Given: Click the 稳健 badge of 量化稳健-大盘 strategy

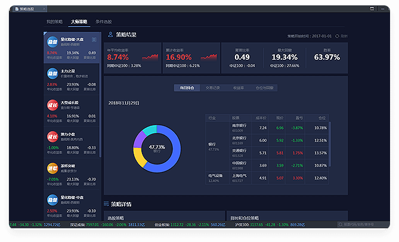Looking at the screenshot, I should [x=52, y=41].
